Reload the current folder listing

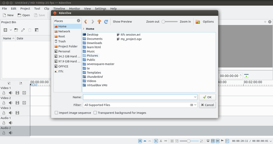[106, 21]
